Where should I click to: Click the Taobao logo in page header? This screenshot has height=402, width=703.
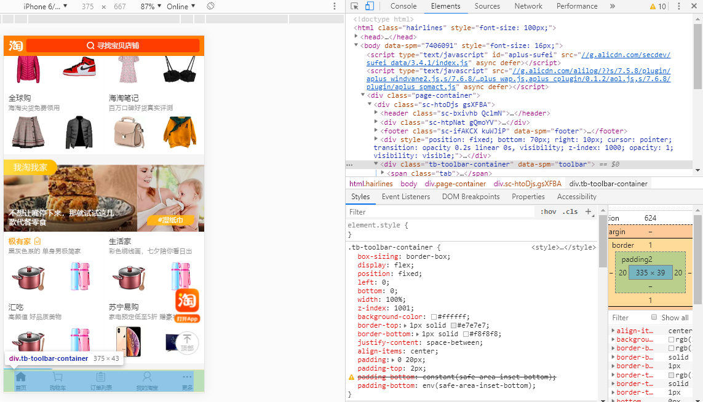click(15, 45)
